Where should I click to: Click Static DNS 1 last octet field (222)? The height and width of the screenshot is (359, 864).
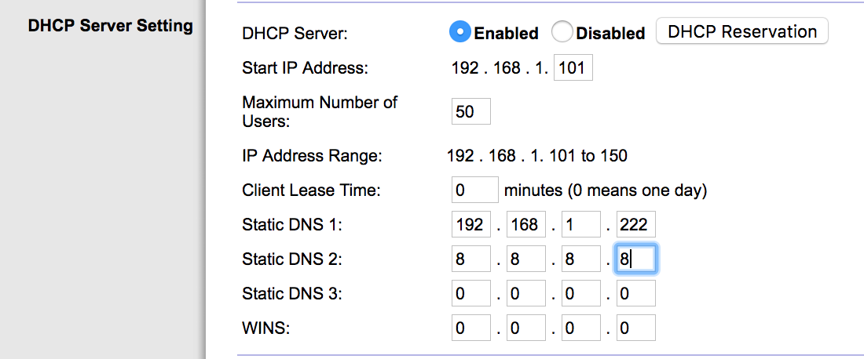(635, 225)
